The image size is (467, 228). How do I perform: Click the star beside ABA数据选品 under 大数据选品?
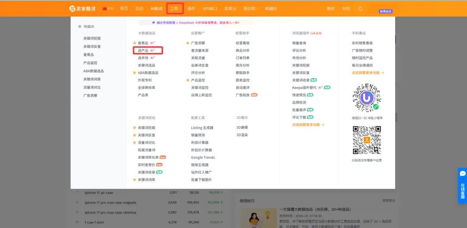(x=134, y=73)
